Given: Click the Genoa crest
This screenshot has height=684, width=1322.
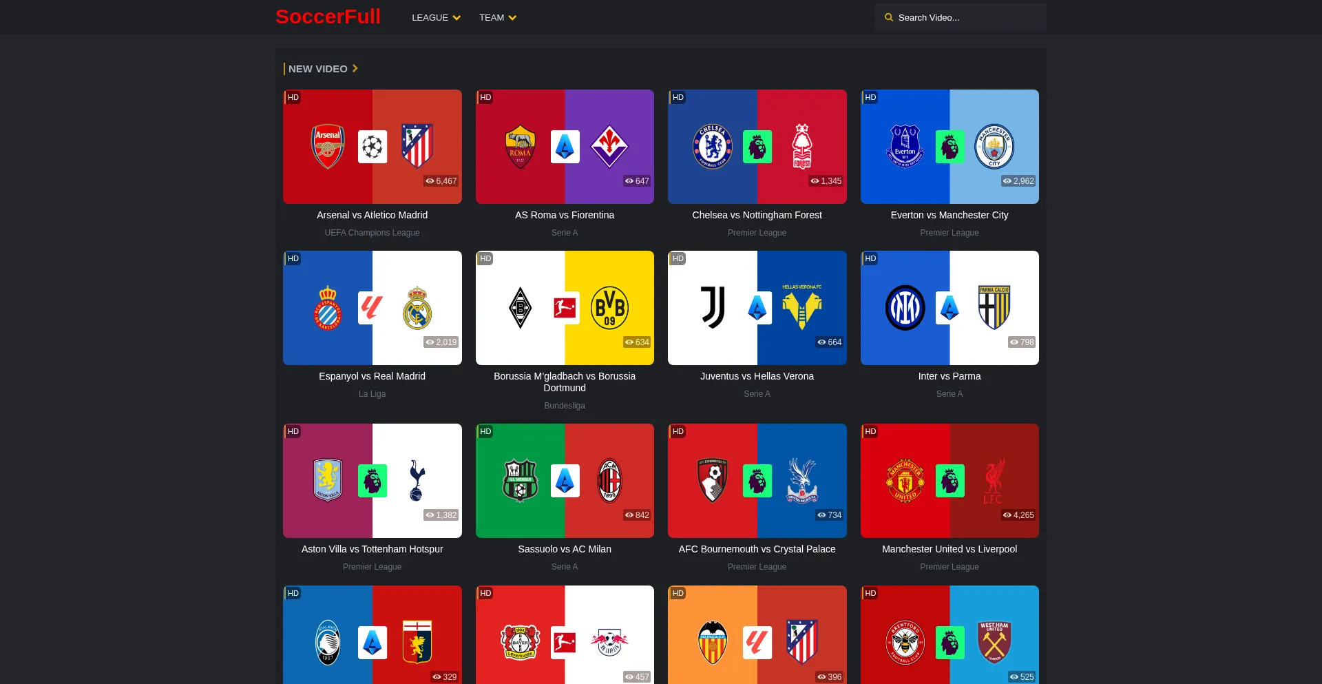Looking at the screenshot, I should click(x=417, y=643).
